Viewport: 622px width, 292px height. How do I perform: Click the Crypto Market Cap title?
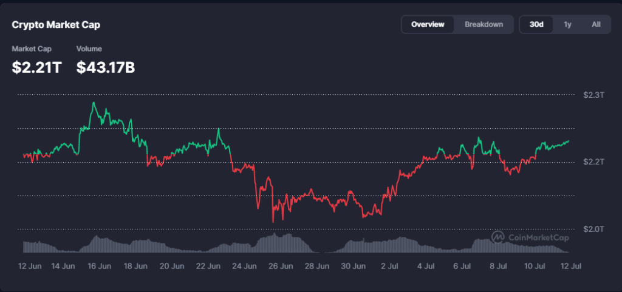click(x=56, y=25)
